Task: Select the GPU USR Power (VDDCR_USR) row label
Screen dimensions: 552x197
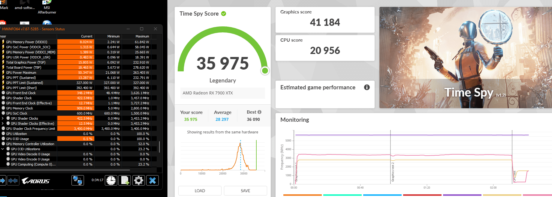Action: click(28, 57)
